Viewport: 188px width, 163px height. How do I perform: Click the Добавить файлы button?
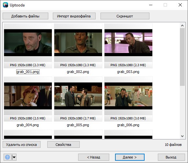click(x=25, y=16)
